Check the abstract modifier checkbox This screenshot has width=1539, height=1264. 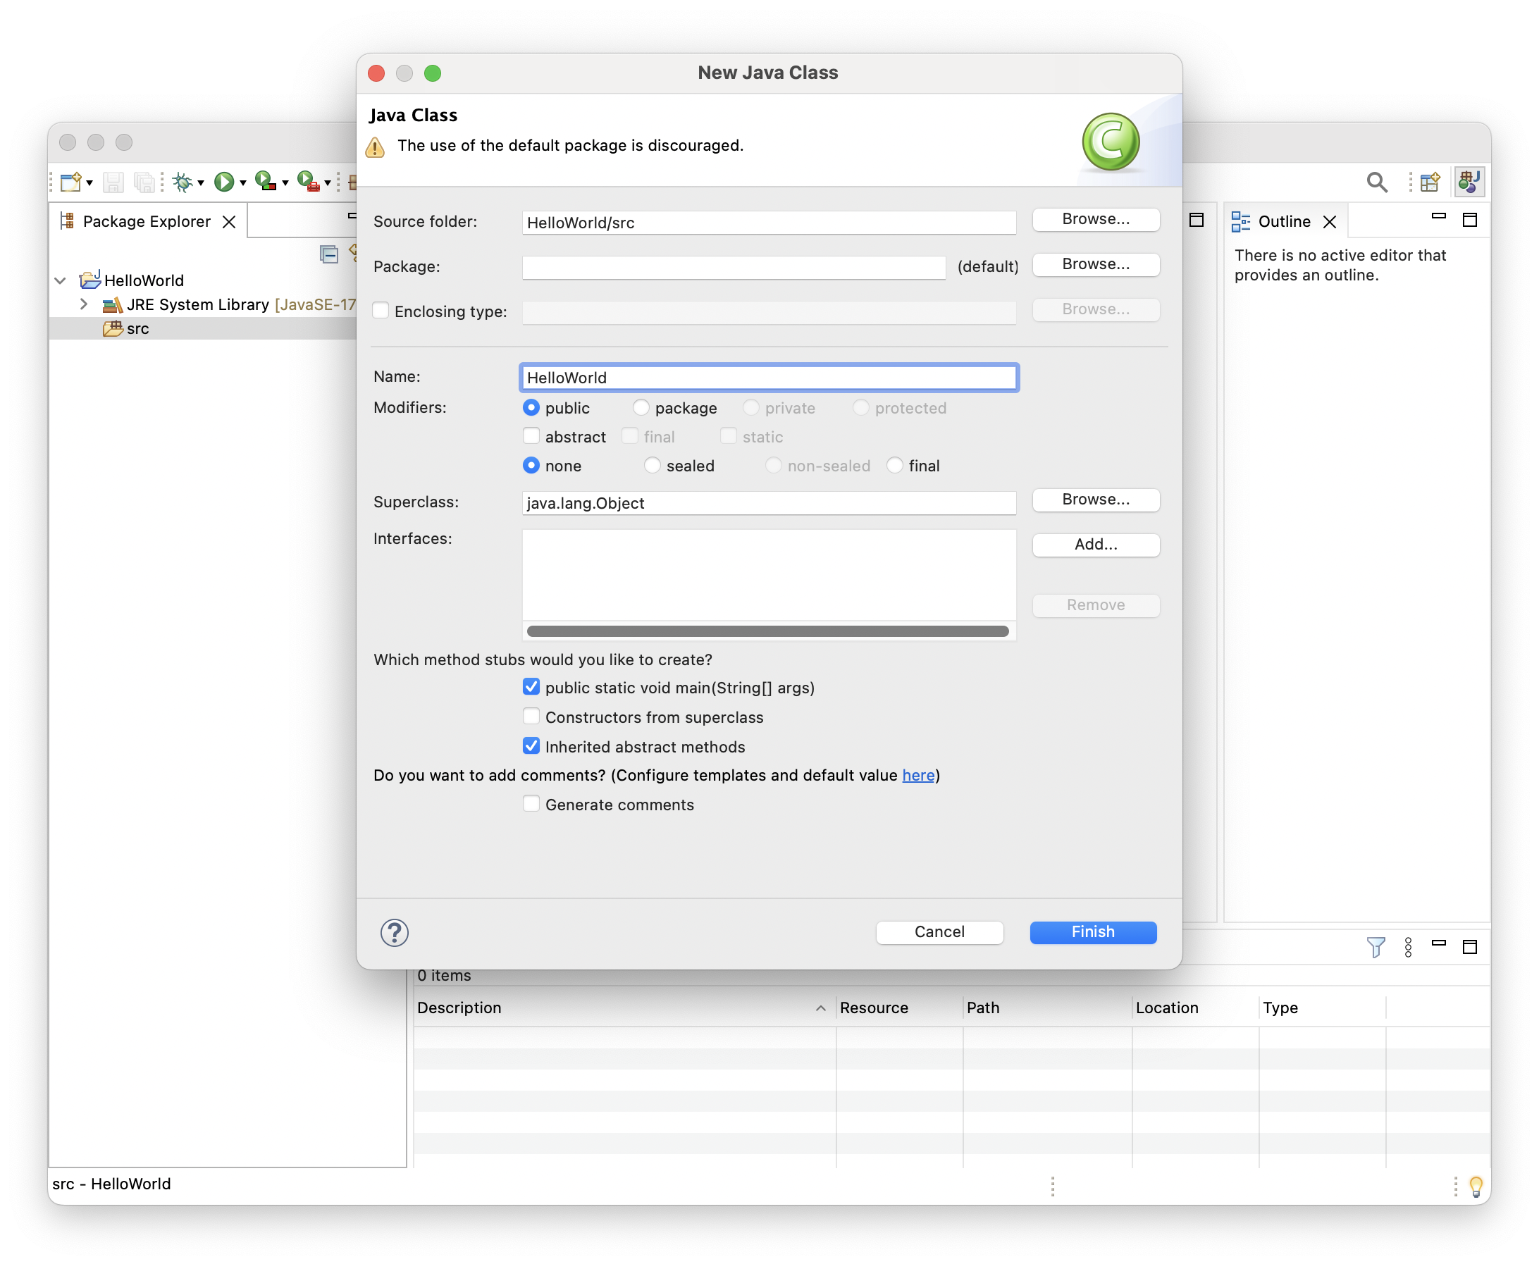click(531, 436)
